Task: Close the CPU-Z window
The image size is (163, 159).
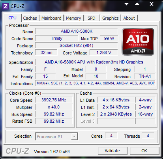Action: pyautogui.click(x=152, y=4)
